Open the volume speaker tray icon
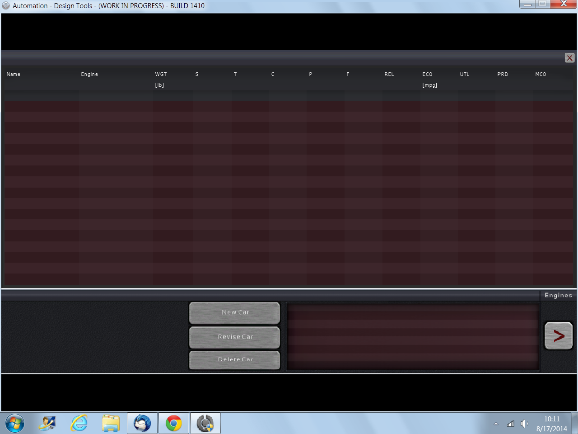The image size is (578, 434). 524,424
